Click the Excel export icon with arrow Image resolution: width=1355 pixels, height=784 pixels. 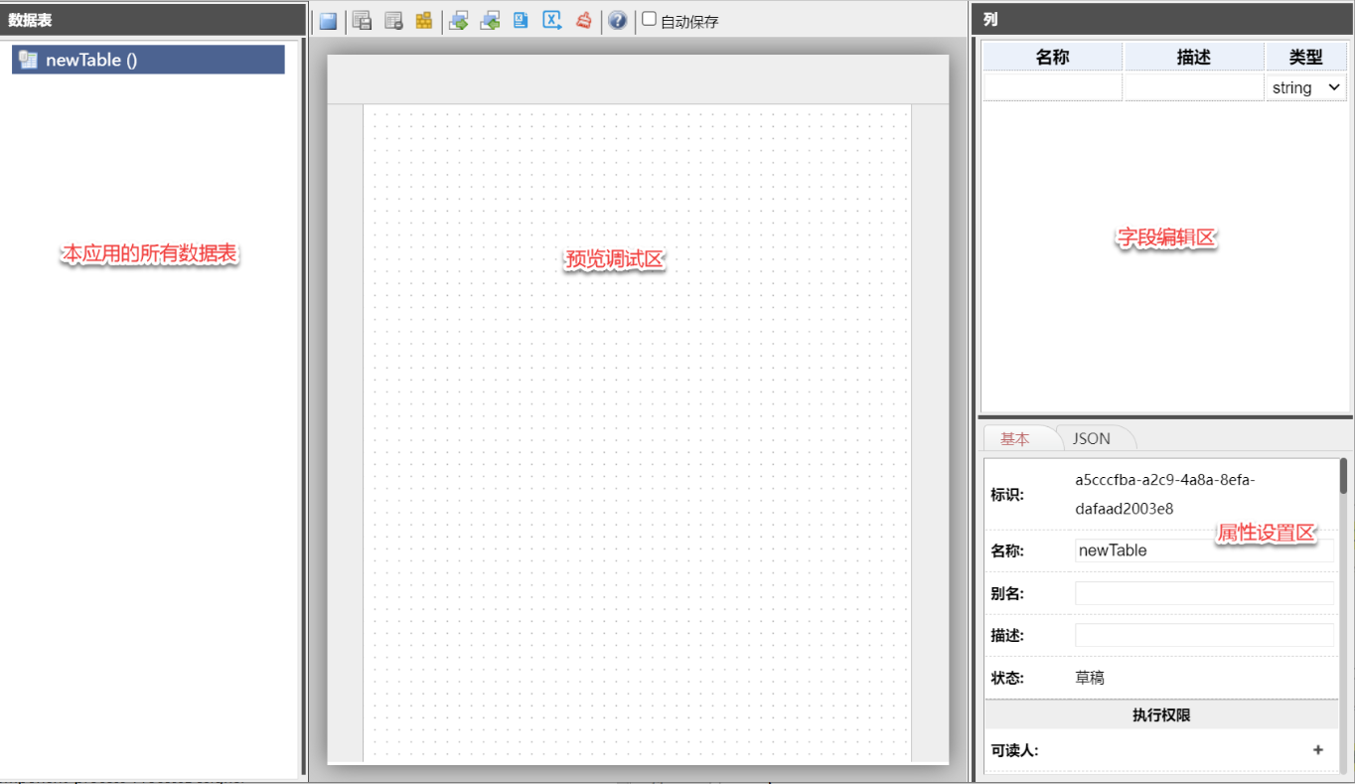point(552,21)
